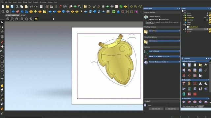Select Default Sheet in Project tree
This screenshot has height=118, width=211.
[194, 27]
